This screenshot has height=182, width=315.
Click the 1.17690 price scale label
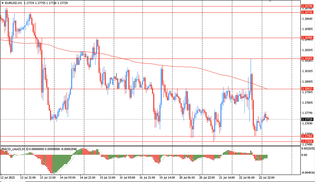click(x=307, y=124)
